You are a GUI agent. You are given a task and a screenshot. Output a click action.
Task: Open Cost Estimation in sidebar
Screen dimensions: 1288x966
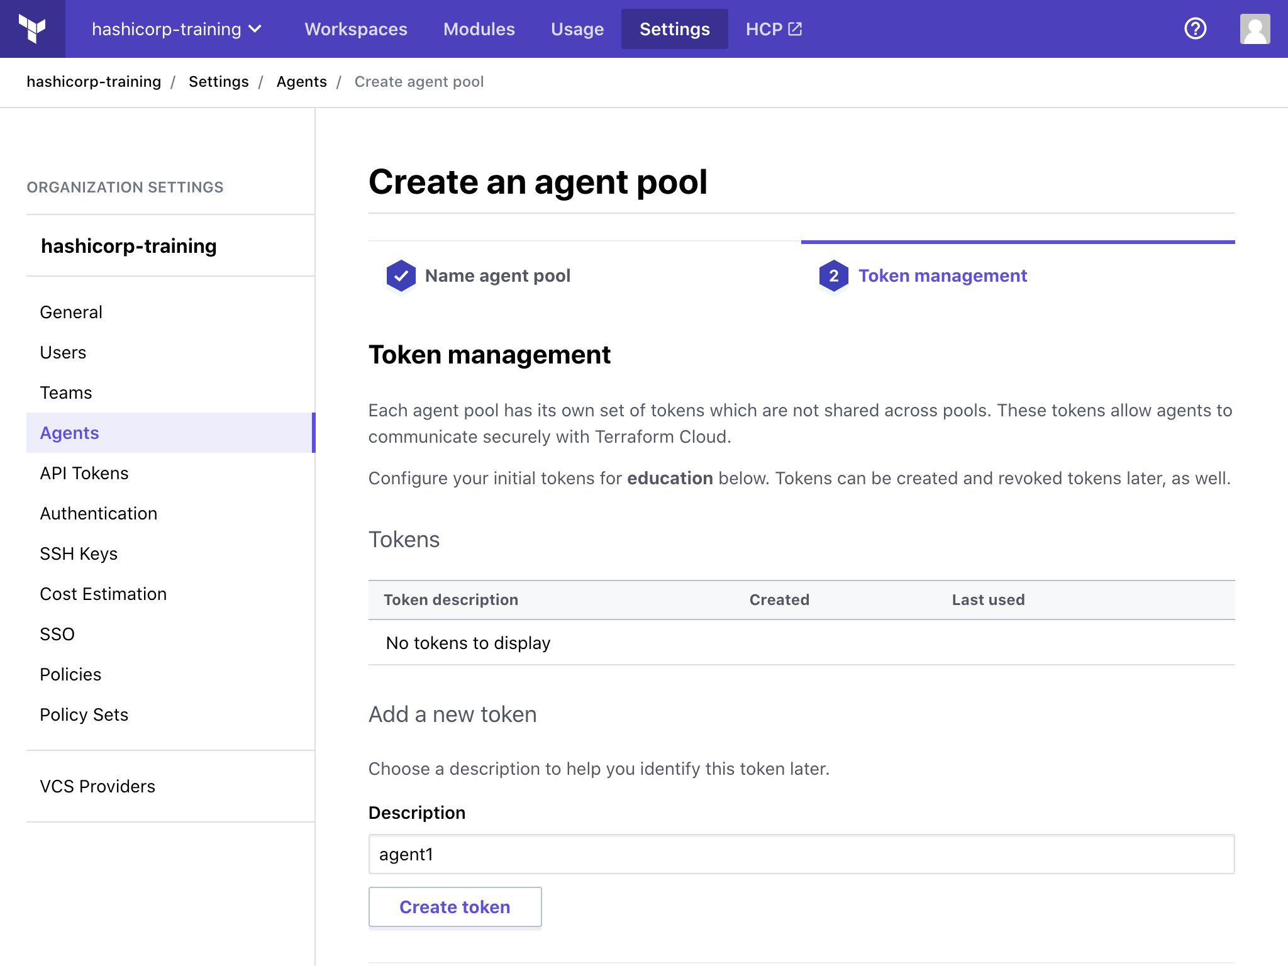[170, 594]
